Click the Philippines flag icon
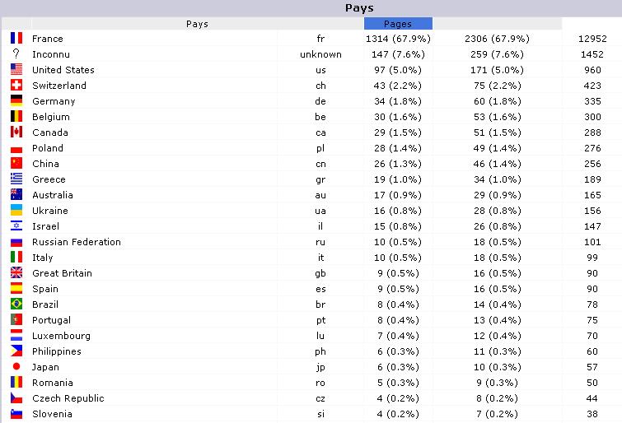Screen dimensions: 622x423 coord(16,351)
